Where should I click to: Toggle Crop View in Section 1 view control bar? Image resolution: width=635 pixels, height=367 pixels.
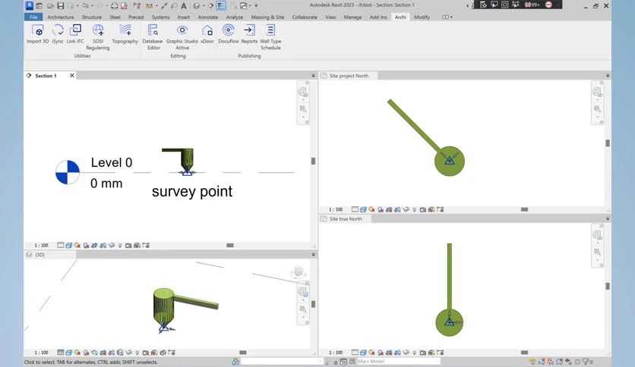94,246
